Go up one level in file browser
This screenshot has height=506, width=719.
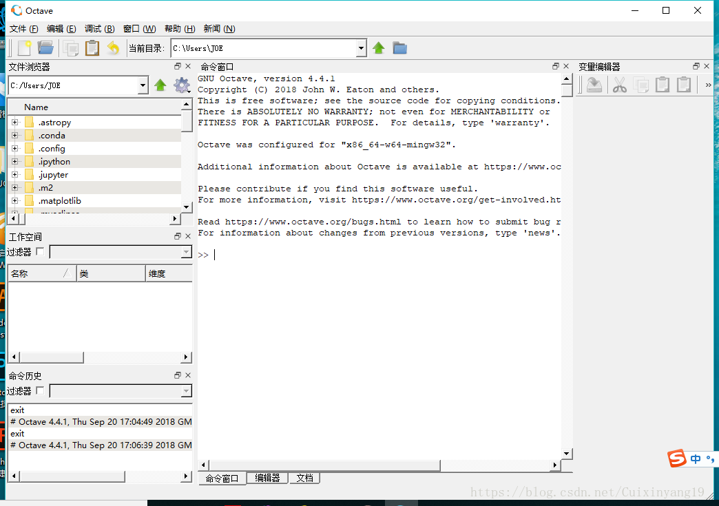[x=160, y=85]
